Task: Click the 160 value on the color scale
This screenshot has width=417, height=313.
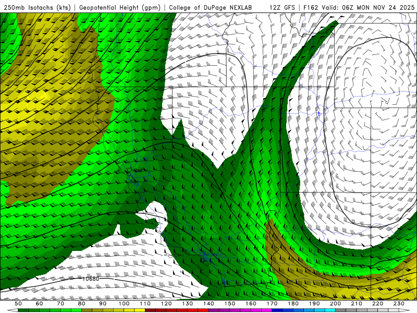Action: pos(251,304)
